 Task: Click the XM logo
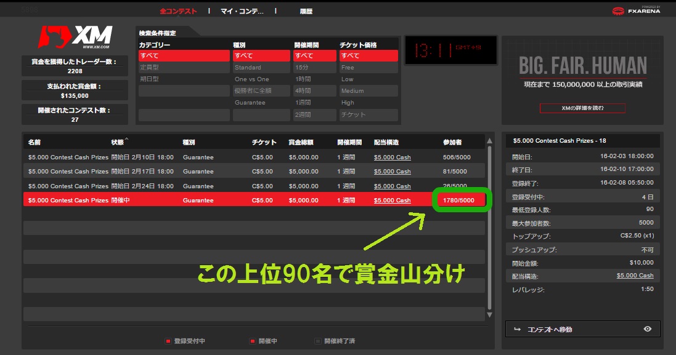pyautogui.click(x=75, y=37)
